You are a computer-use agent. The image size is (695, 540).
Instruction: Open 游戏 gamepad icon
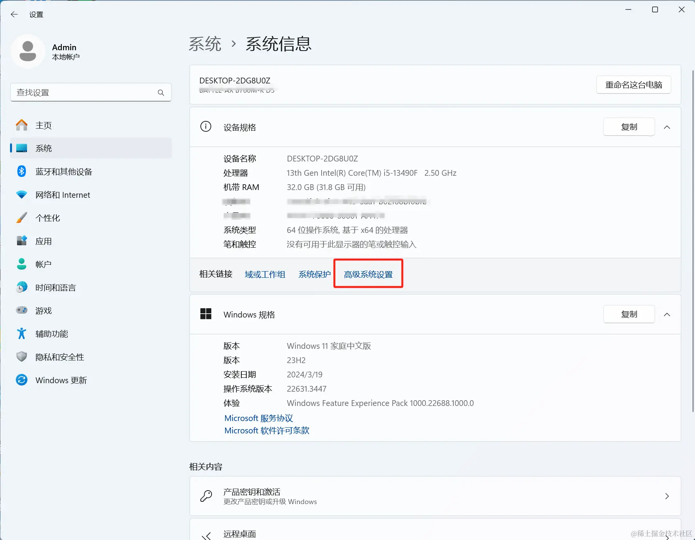(22, 310)
